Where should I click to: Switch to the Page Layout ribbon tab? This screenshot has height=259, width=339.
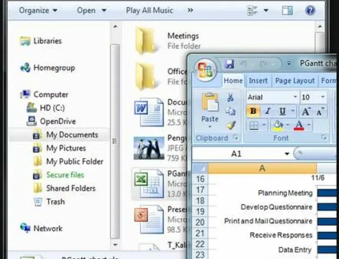295,81
